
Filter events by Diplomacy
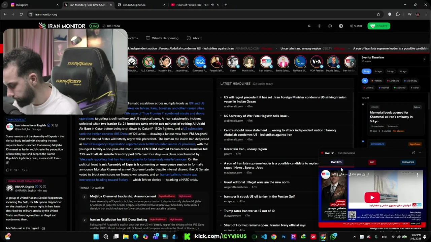click(x=410, y=81)
